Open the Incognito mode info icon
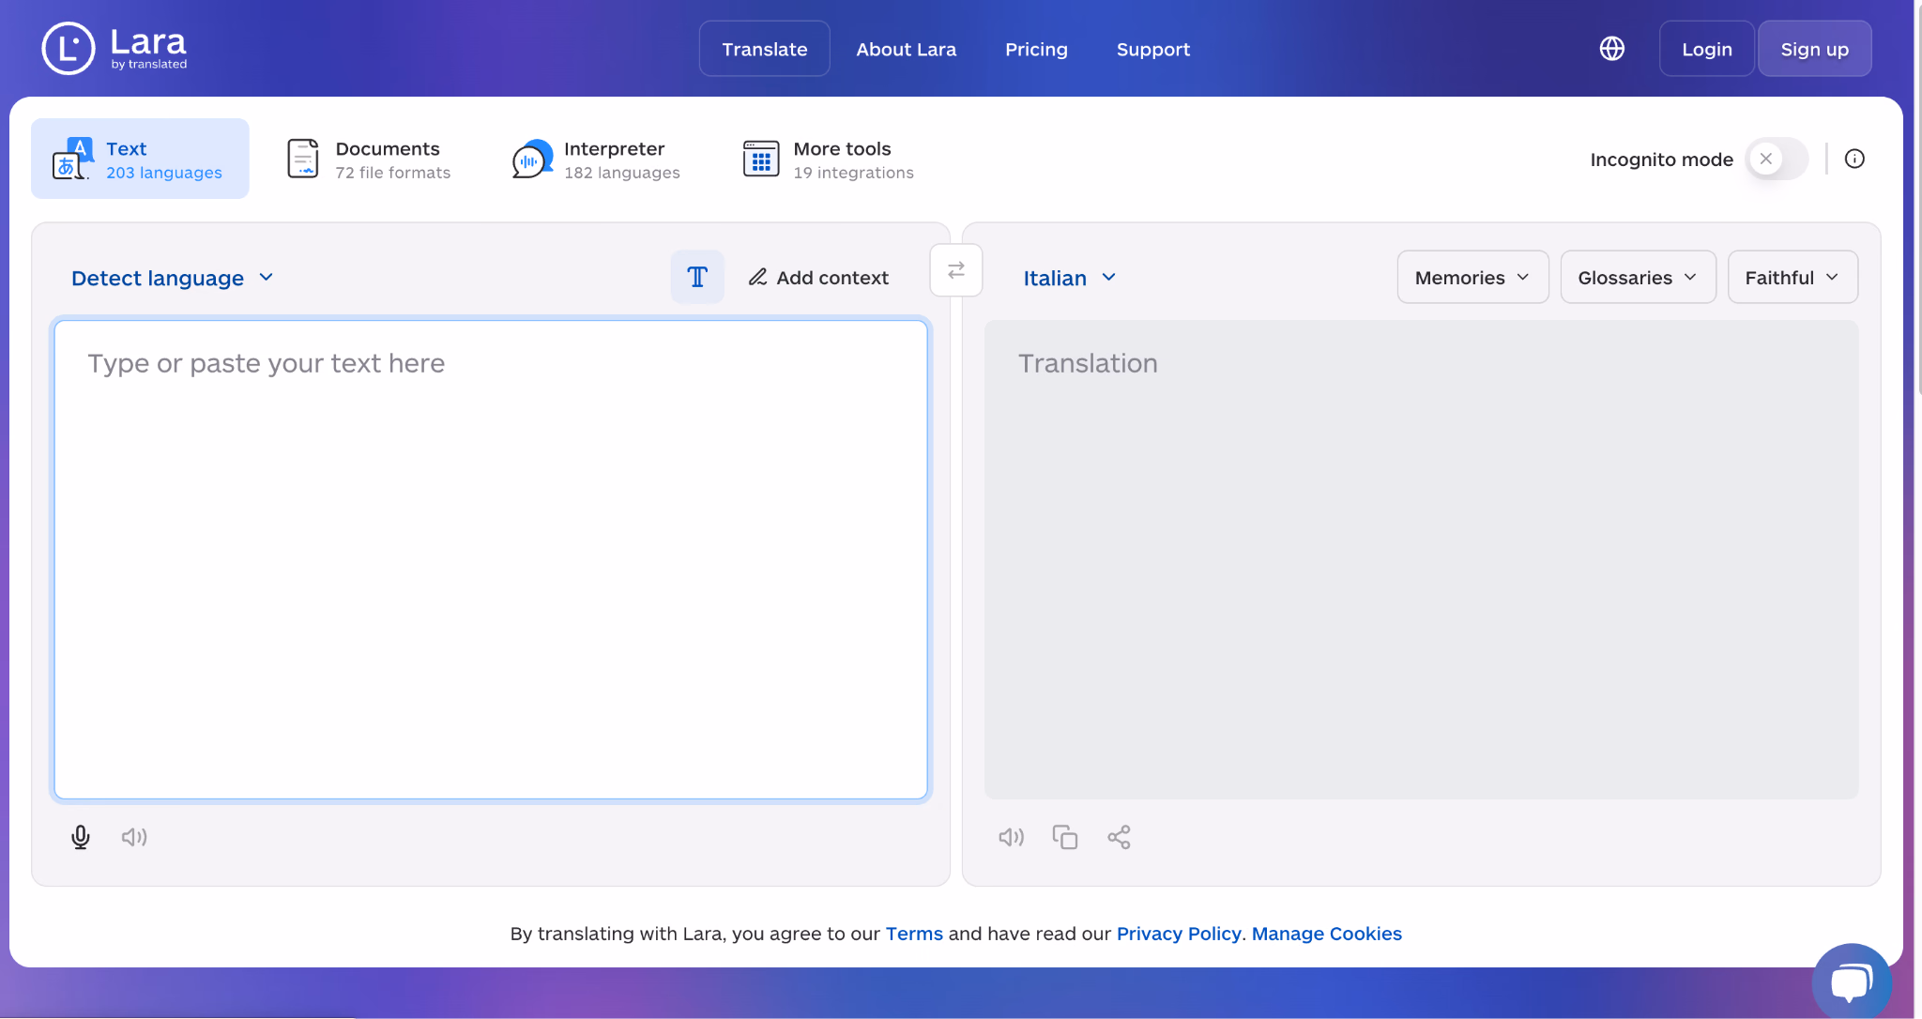This screenshot has height=1019, width=1922. 1854,159
